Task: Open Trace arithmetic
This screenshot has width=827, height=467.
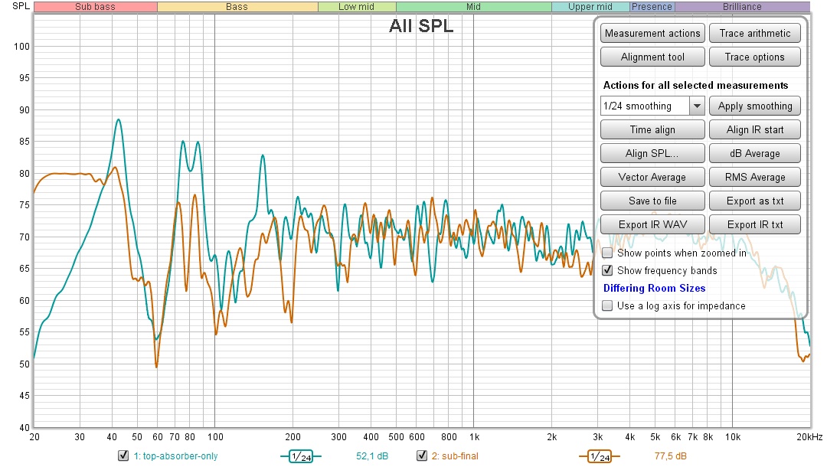Action: (754, 34)
